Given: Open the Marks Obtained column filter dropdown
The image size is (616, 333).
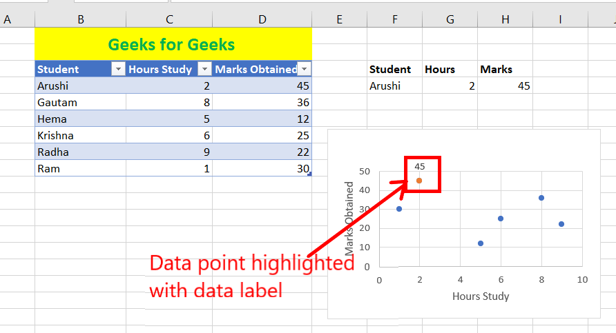Looking at the screenshot, I should click(x=304, y=69).
